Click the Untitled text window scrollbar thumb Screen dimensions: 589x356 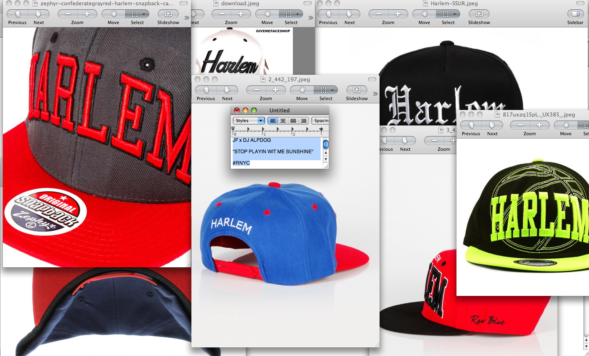pos(326,144)
